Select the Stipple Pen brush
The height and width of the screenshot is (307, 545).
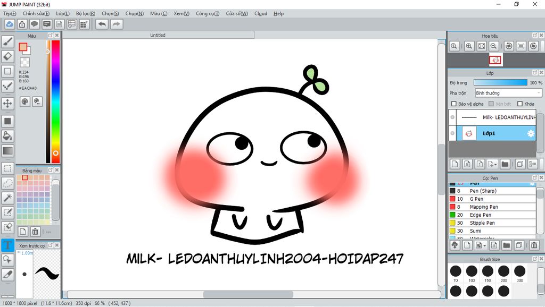click(492, 223)
